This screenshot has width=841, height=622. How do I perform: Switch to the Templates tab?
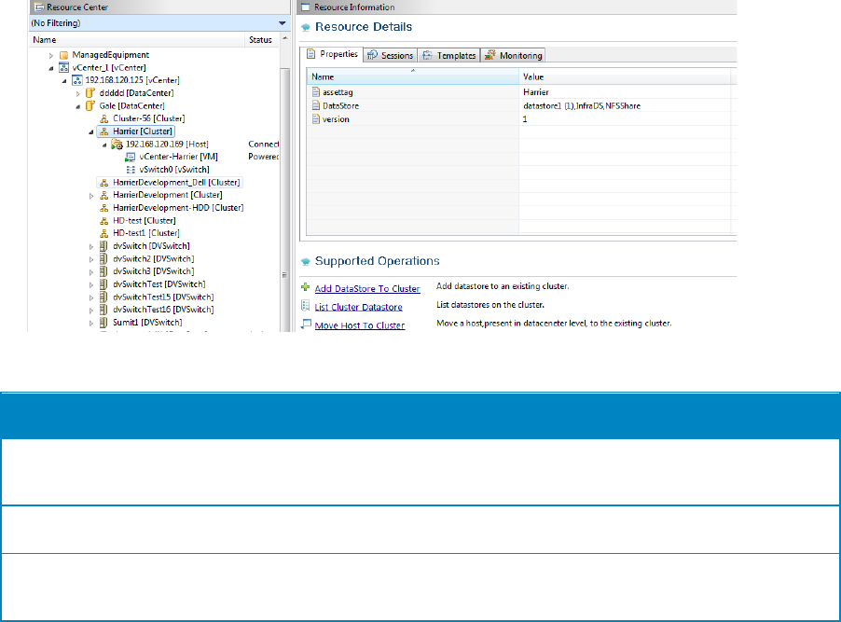448,56
